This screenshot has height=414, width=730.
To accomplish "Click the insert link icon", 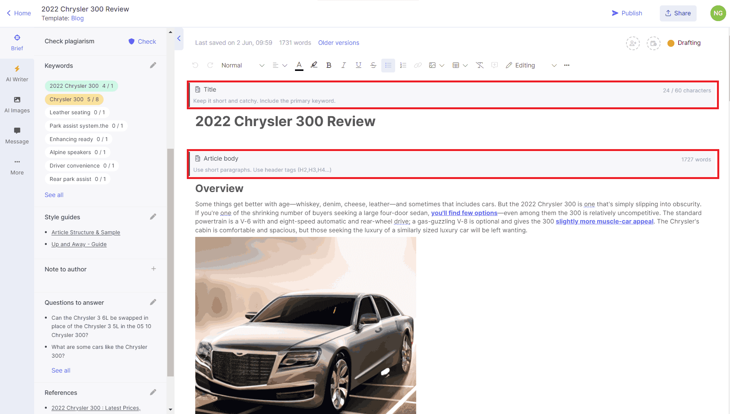I will pyautogui.click(x=418, y=65).
